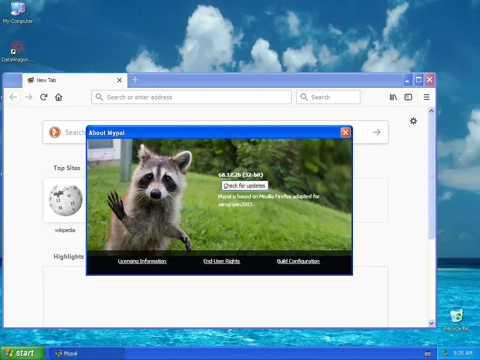Open Build Configuration link

click(x=298, y=261)
